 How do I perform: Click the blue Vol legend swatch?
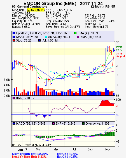pos(39,40)
